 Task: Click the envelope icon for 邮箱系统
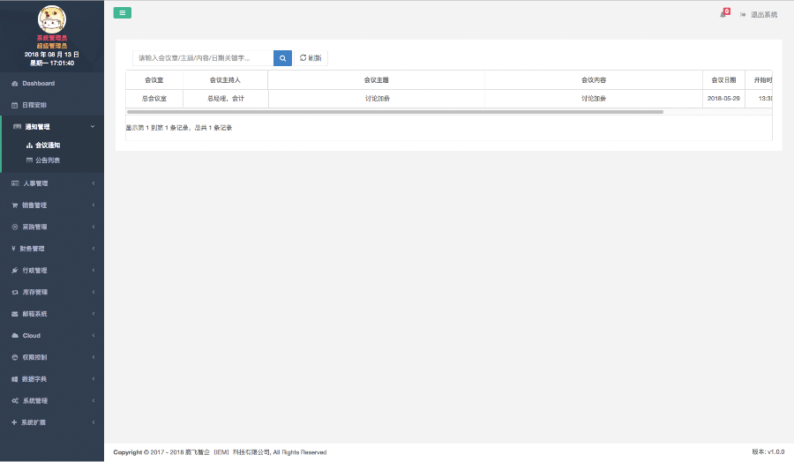tap(14, 314)
